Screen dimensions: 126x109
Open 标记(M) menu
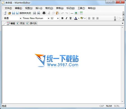[71, 8]
